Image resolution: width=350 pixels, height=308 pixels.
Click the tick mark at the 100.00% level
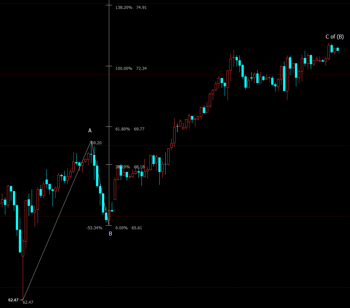click(x=109, y=66)
